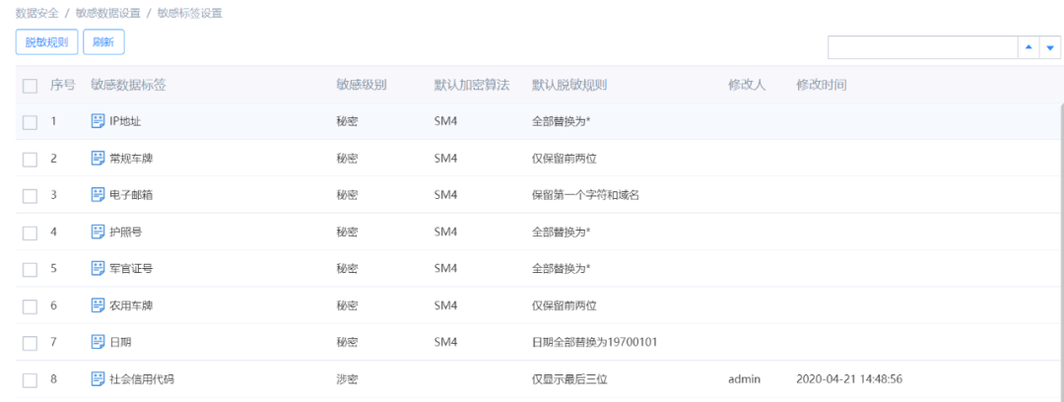1064x402 pixels.
Task: Click the tag icon beside 常规车牌
Action: pos(98,158)
